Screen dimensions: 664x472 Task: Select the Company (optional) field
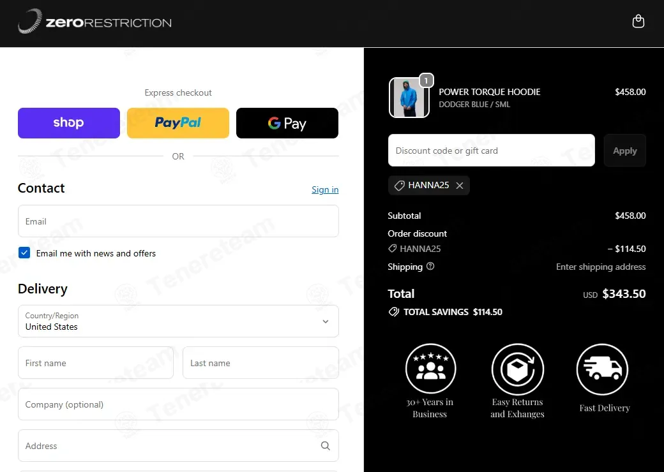point(178,404)
